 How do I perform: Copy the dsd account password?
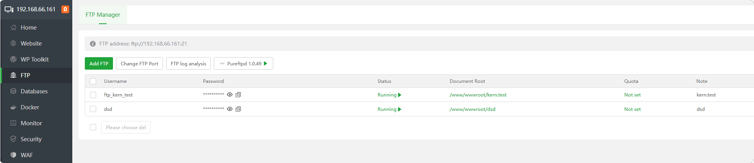(238, 109)
